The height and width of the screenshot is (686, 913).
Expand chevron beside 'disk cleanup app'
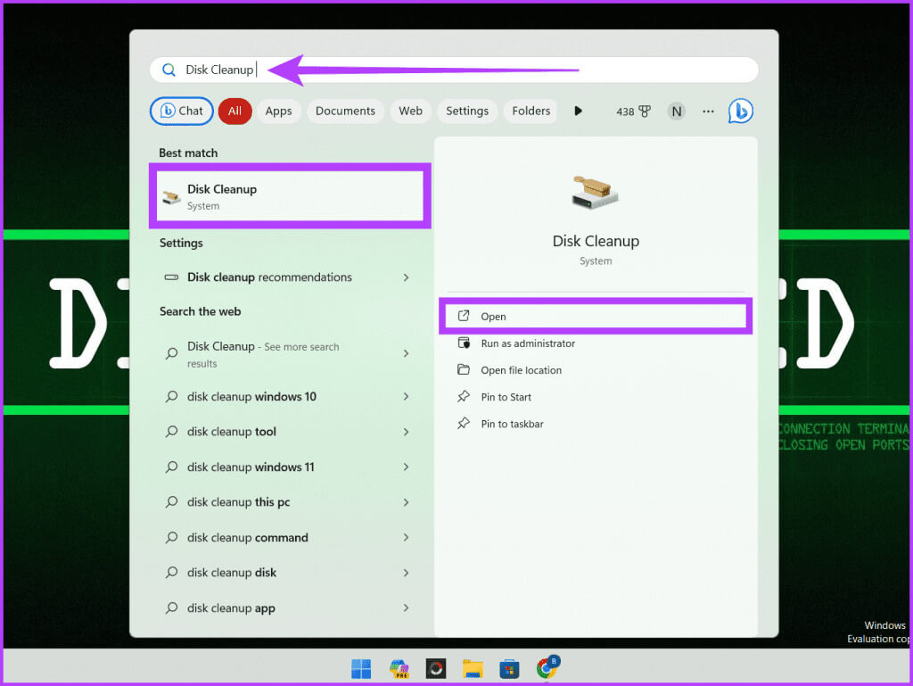406,608
